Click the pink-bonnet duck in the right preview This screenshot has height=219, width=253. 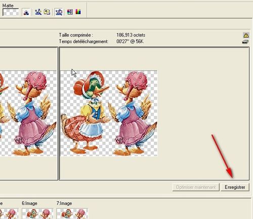133,113
